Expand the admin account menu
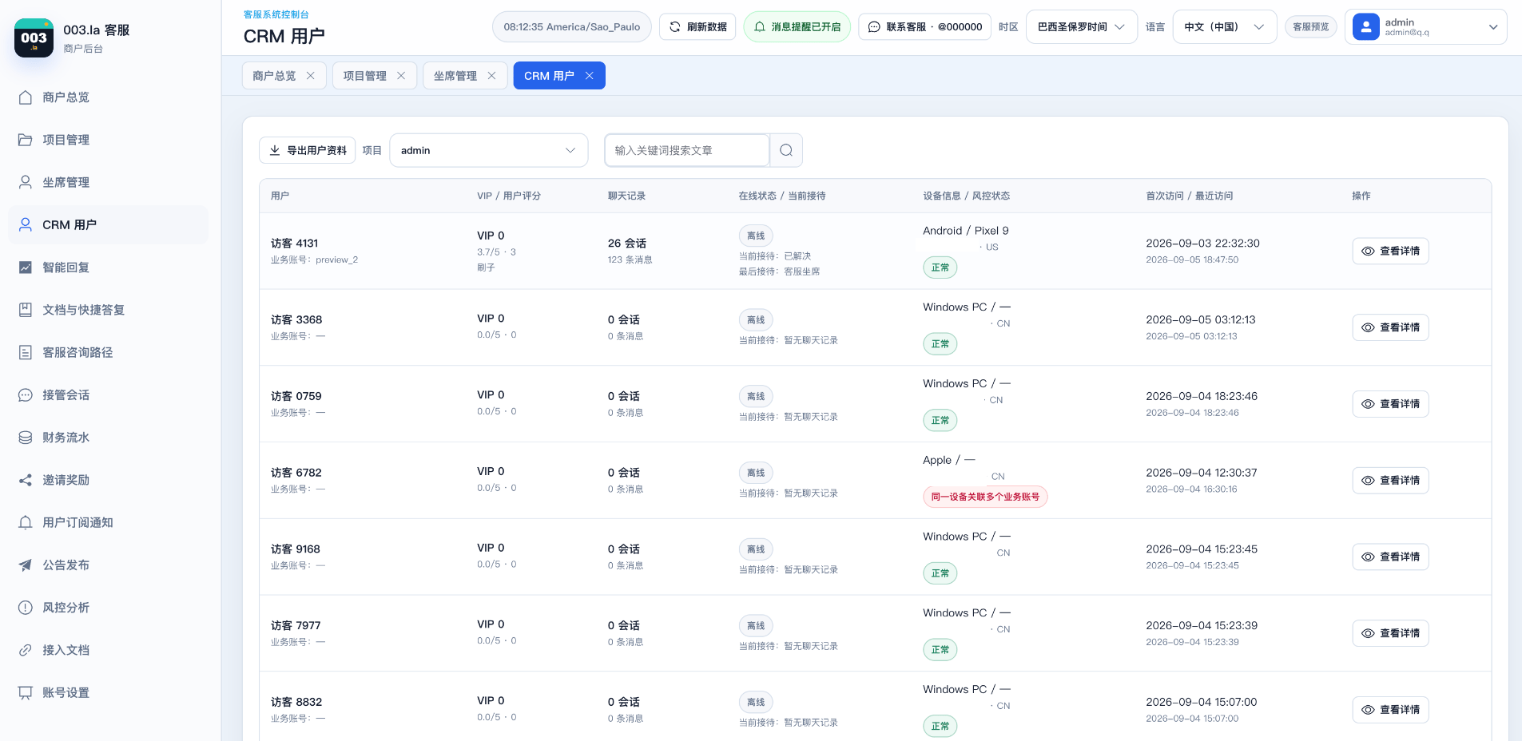The width and height of the screenshot is (1522, 741). [1425, 26]
